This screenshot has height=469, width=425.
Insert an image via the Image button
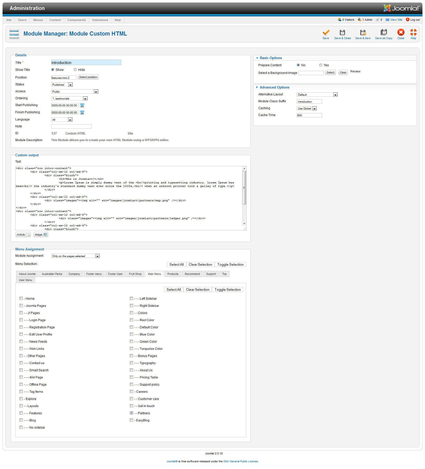point(41,234)
